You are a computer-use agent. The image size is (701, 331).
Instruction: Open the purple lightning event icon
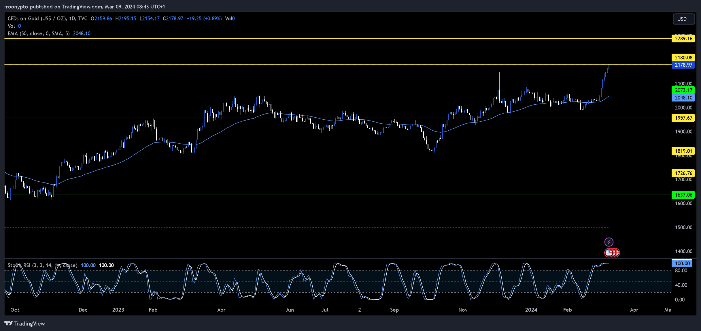(x=609, y=242)
